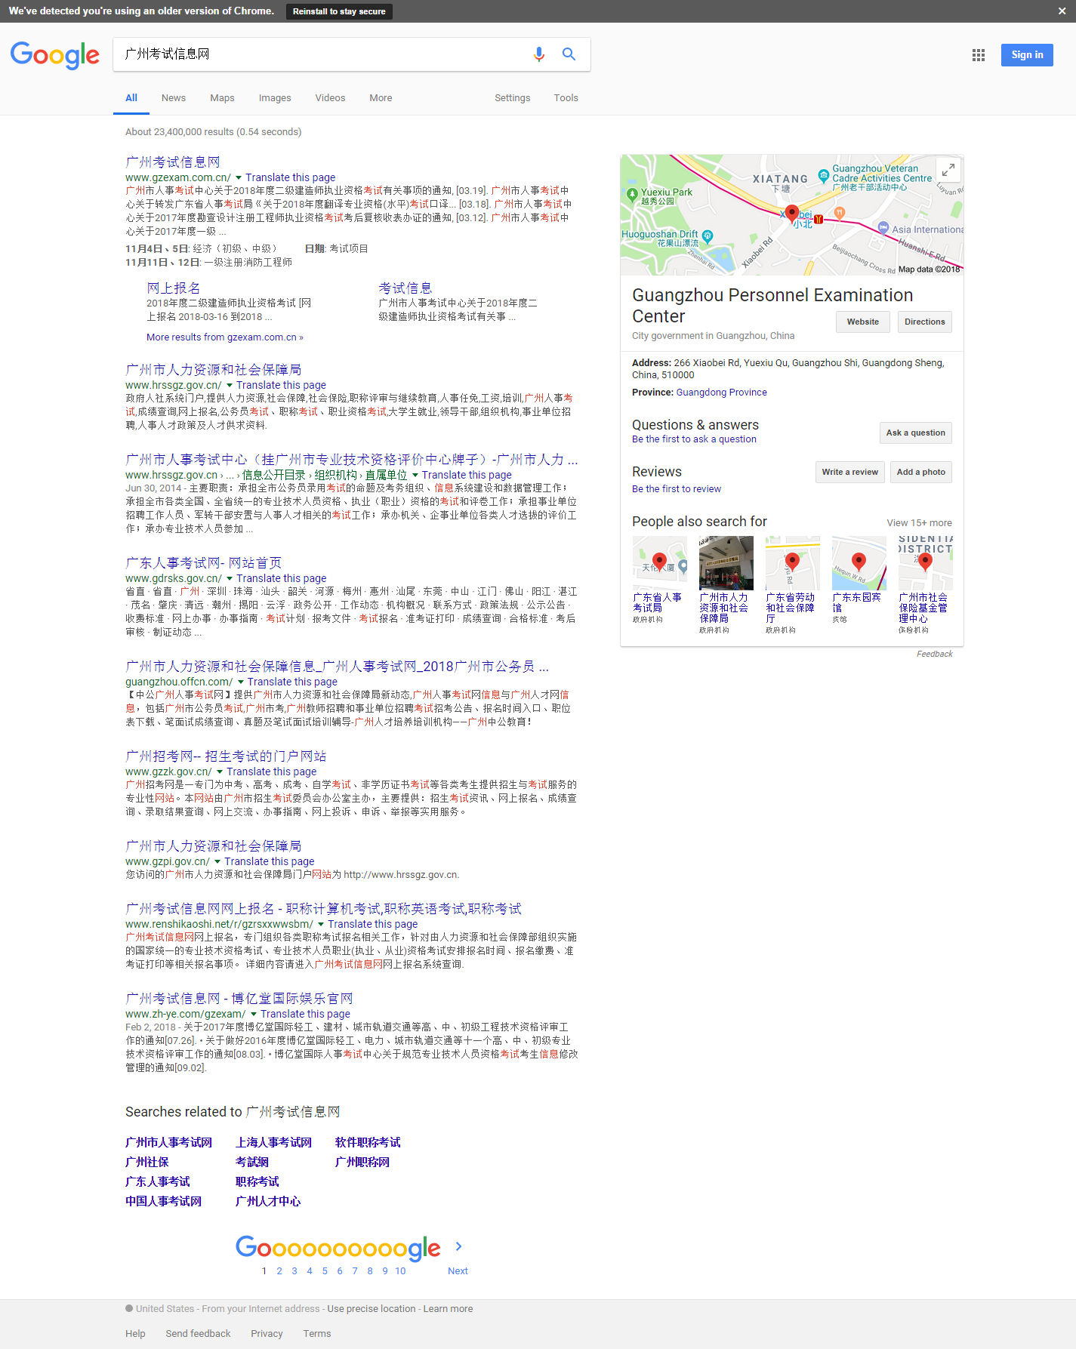Image resolution: width=1076 pixels, height=1349 pixels.
Task: Open 广东人事考试网- 网站首页 result
Action: point(203,563)
